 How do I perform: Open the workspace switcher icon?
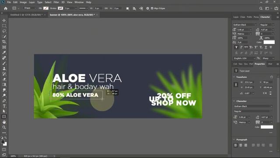(x=267, y=8)
